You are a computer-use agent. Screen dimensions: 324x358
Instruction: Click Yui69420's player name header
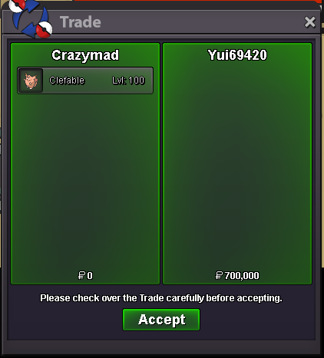click(x=237, y=55)
